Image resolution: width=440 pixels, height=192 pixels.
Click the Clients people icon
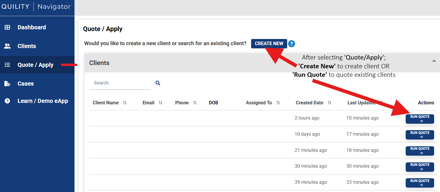[7, 46]
